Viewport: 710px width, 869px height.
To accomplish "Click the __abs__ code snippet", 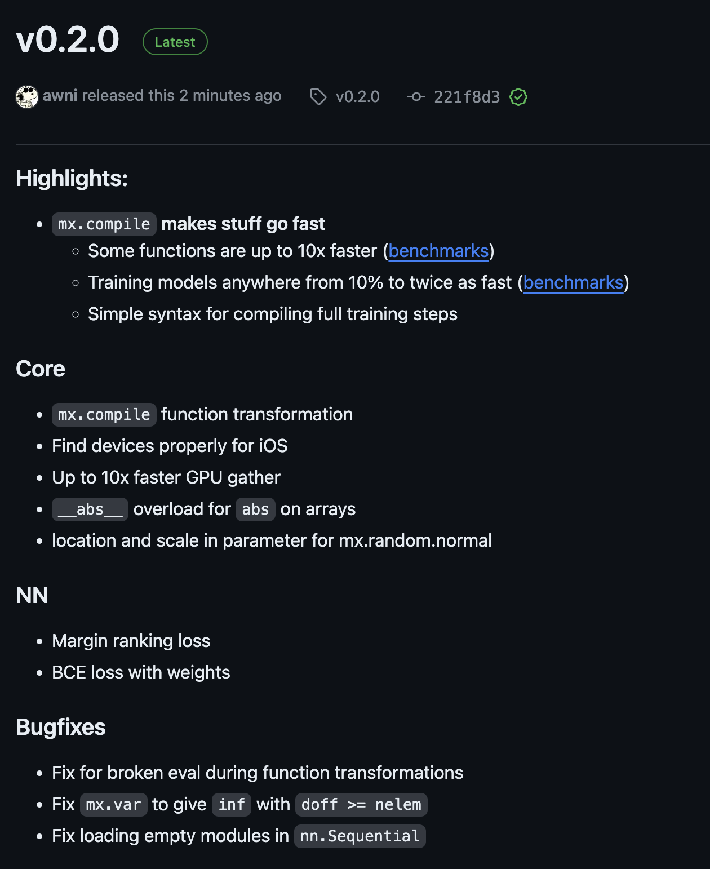I will coord(90,509).
